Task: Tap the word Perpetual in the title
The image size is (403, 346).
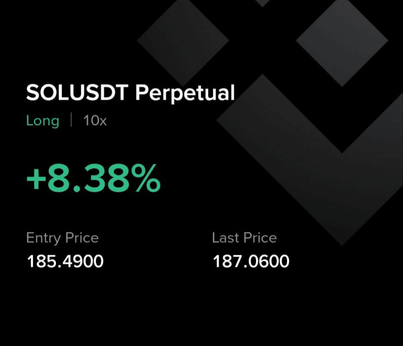Action: [x=185, y=94]
